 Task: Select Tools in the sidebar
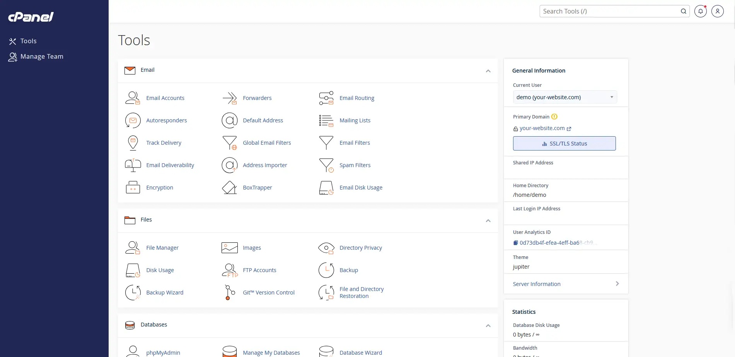[28, 41]
